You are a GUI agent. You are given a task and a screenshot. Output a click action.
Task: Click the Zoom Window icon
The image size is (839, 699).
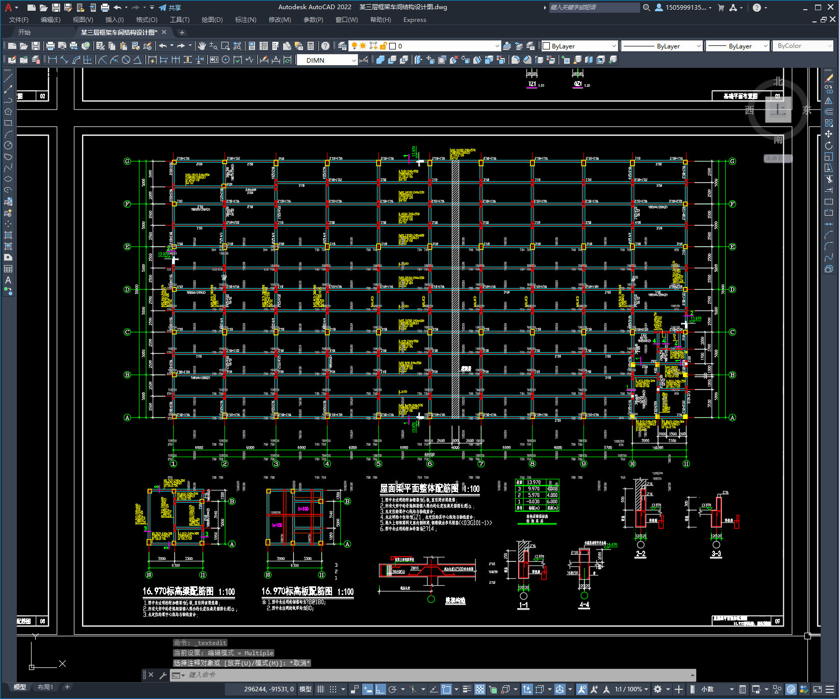(x=225, y=46)
